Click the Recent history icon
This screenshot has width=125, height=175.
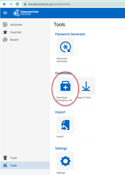point(5,40)
